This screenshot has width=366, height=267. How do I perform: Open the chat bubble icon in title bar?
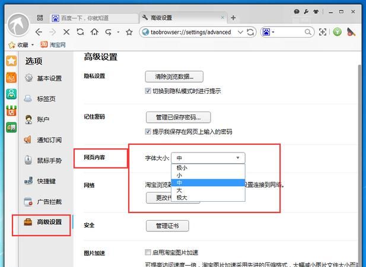[x=297, y=11]
